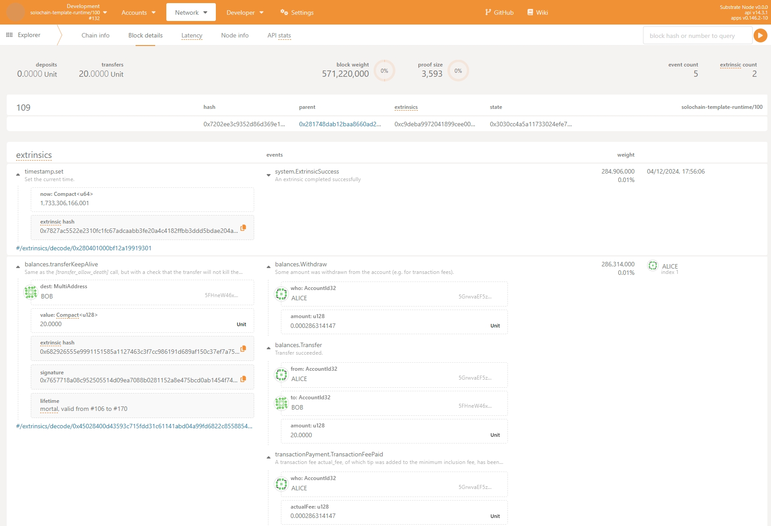Click the Wiki link text
This screenshot has width=771, height=526.
(542, 12)
